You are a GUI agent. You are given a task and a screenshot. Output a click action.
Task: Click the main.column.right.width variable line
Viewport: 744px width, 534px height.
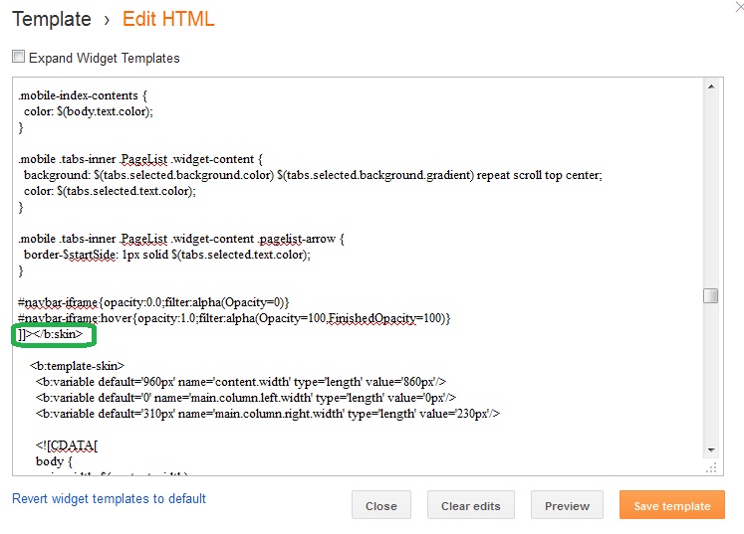267,413
